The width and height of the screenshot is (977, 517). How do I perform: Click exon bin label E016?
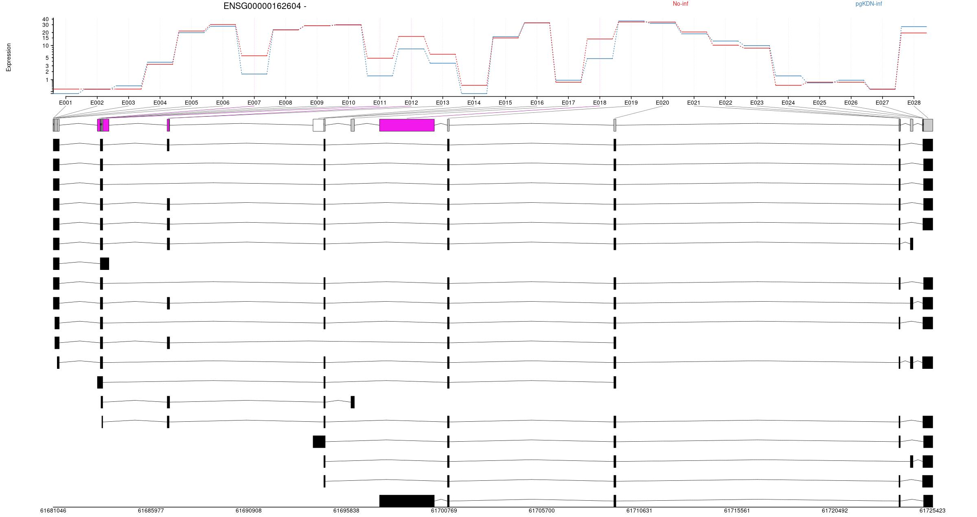537,103
